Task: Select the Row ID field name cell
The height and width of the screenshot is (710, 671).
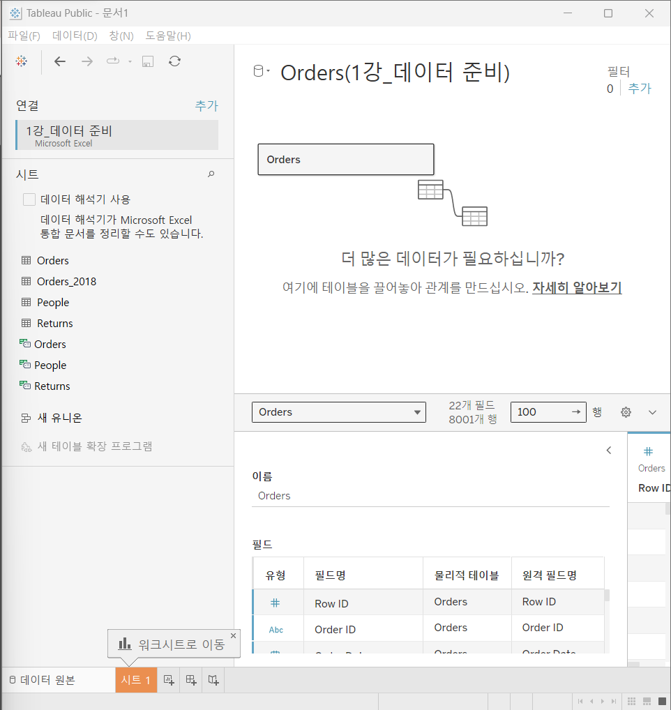Action: point(363,603)
